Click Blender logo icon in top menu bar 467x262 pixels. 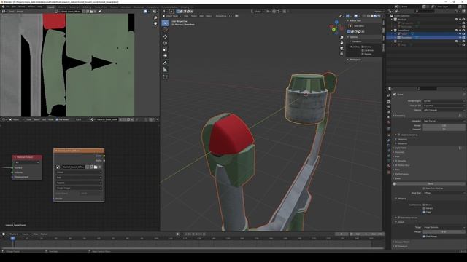(3, 7)
